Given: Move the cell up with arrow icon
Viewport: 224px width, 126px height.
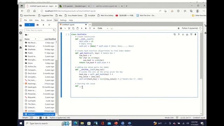Looking at the screenshot, I should [x=179, y=34].
